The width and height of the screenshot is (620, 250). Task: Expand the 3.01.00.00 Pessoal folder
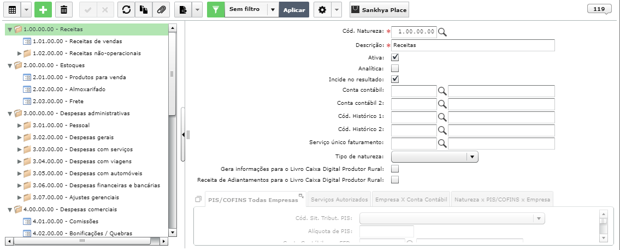coord(19,126)
